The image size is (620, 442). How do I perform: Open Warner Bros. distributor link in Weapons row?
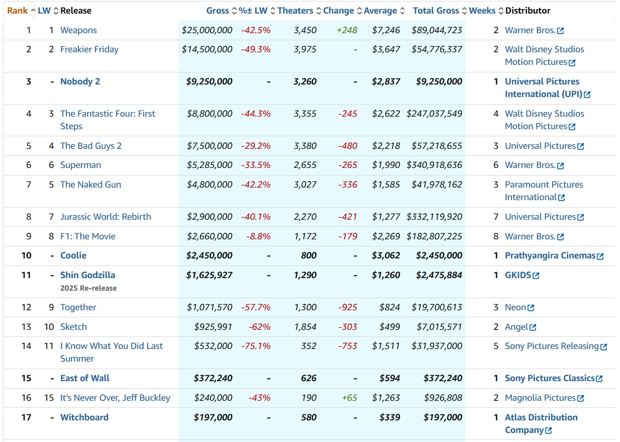[530, 30]
